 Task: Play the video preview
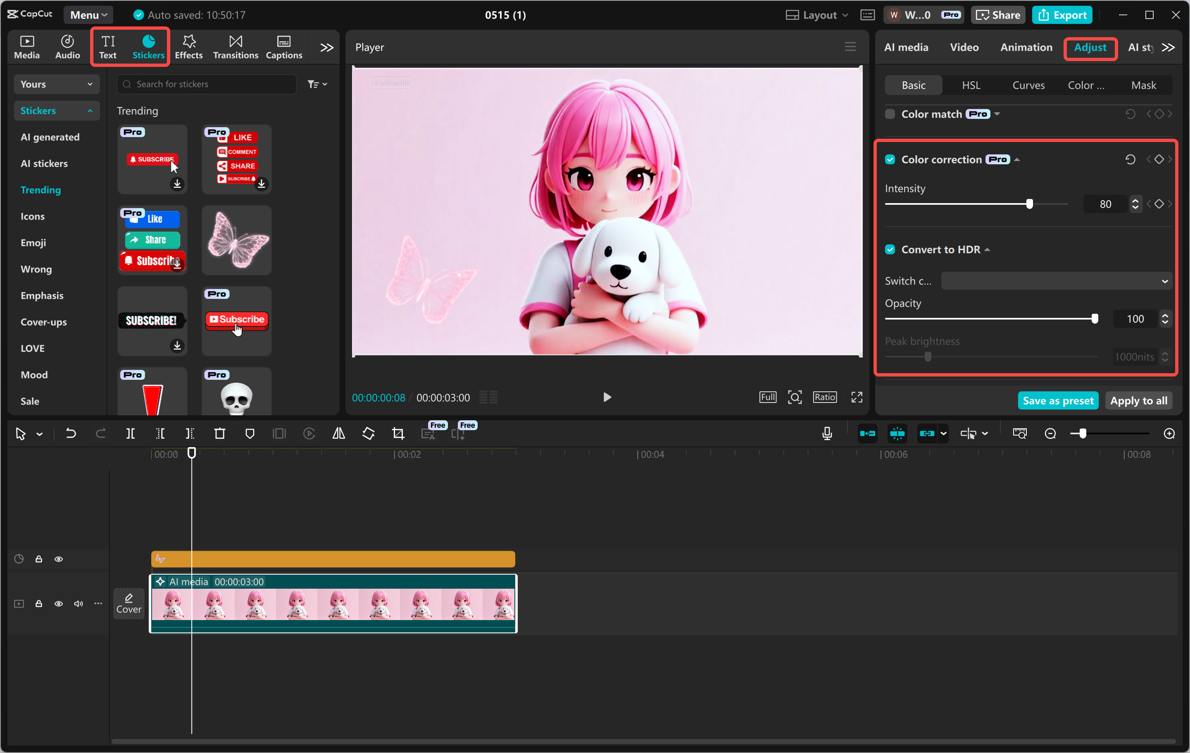pos(607,397)
